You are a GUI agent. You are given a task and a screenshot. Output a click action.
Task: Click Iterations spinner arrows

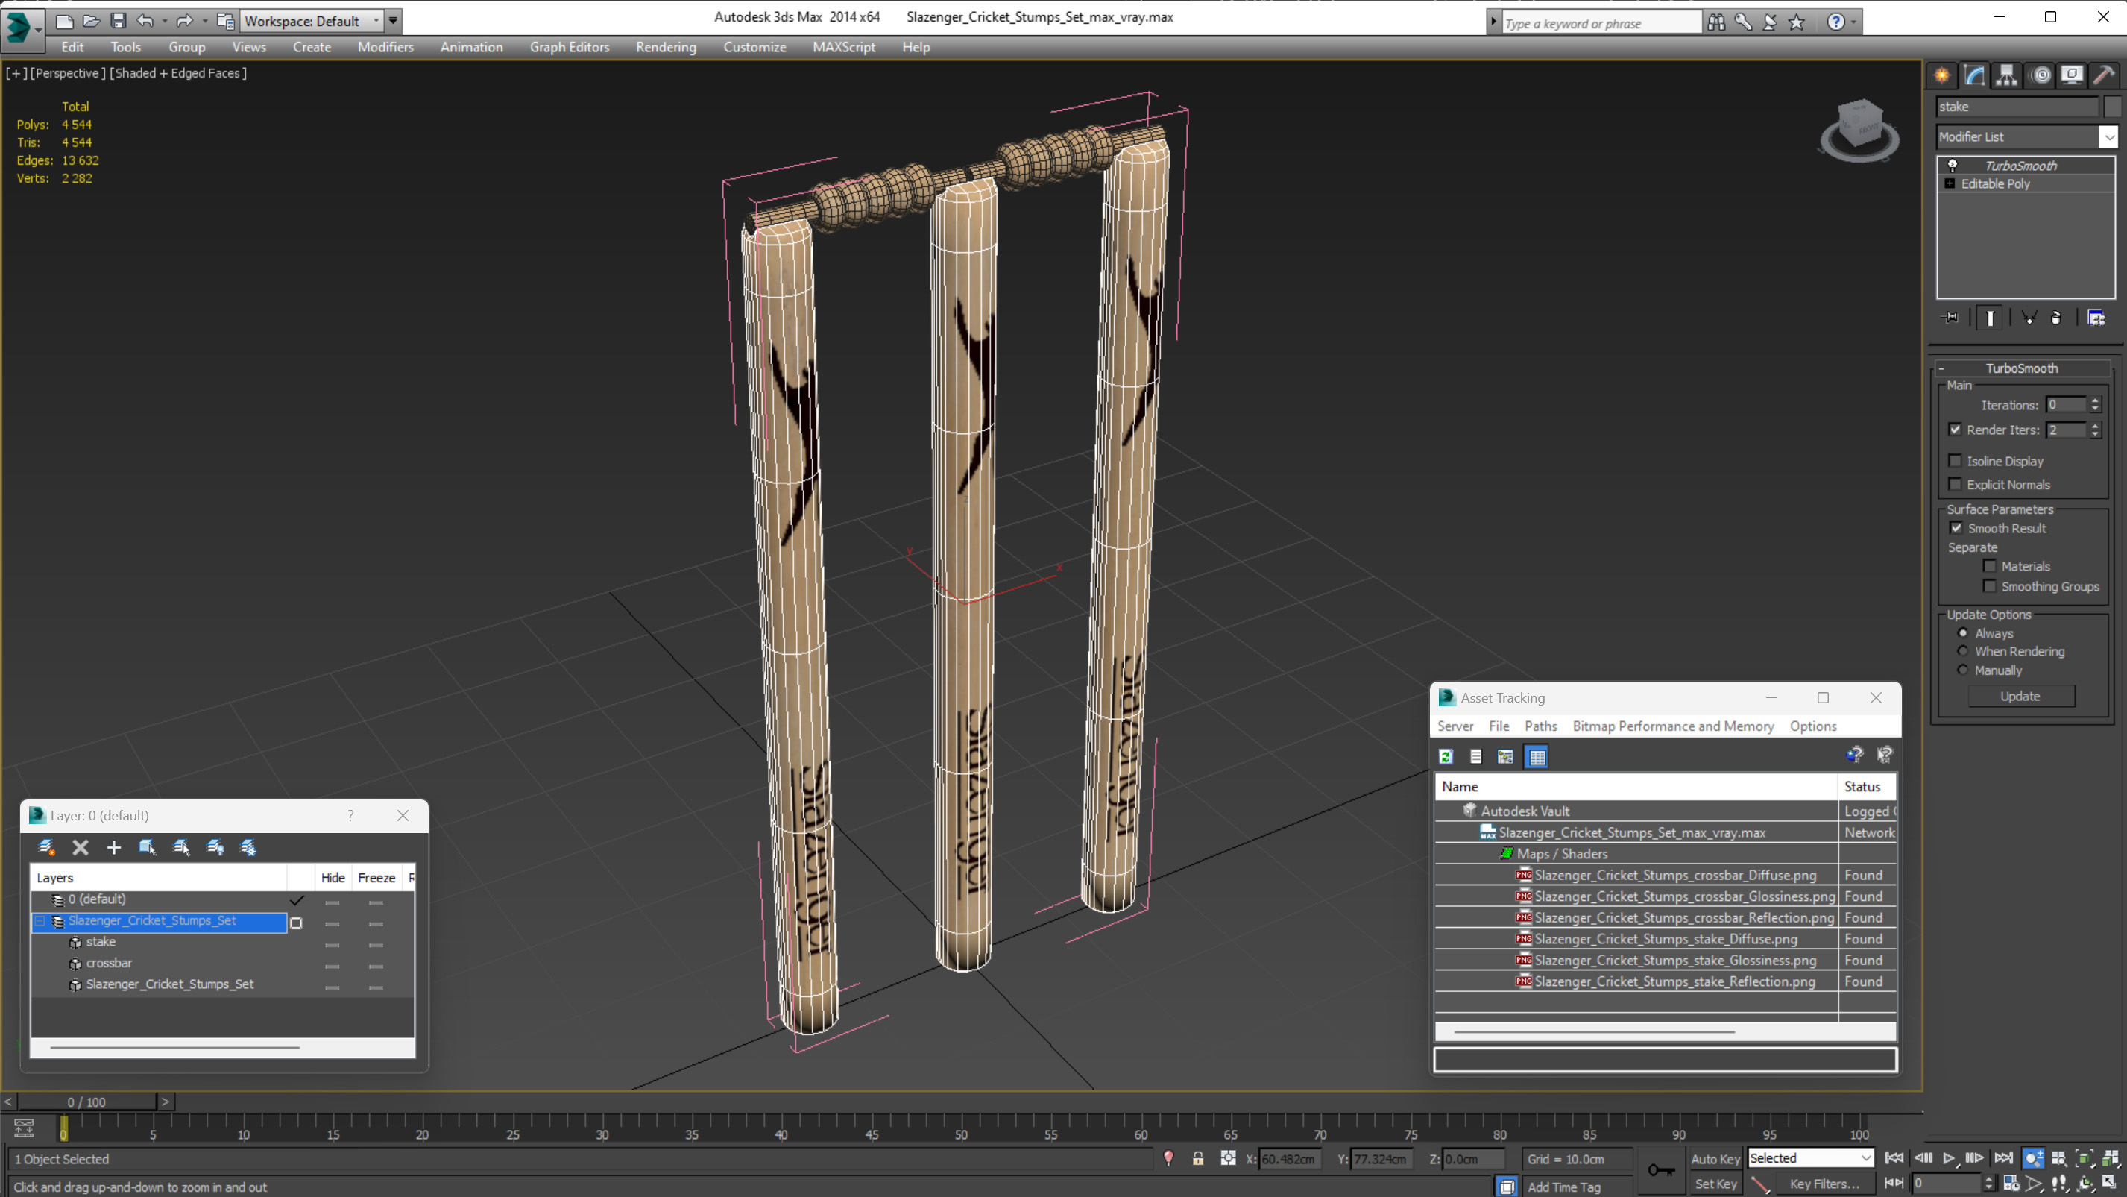[2095, 405]
